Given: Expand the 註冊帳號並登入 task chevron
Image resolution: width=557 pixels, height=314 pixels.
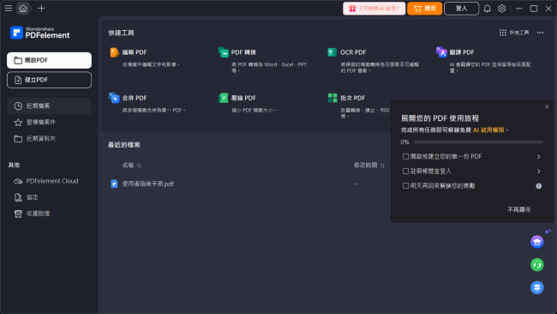Looking at the screenshot, I should (x=538, y=172).
